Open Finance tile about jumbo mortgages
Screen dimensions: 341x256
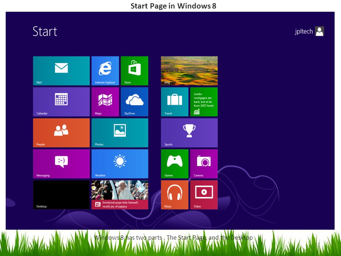click(204, 102)
